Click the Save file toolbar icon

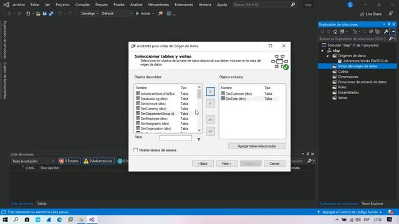coord(45,14)
